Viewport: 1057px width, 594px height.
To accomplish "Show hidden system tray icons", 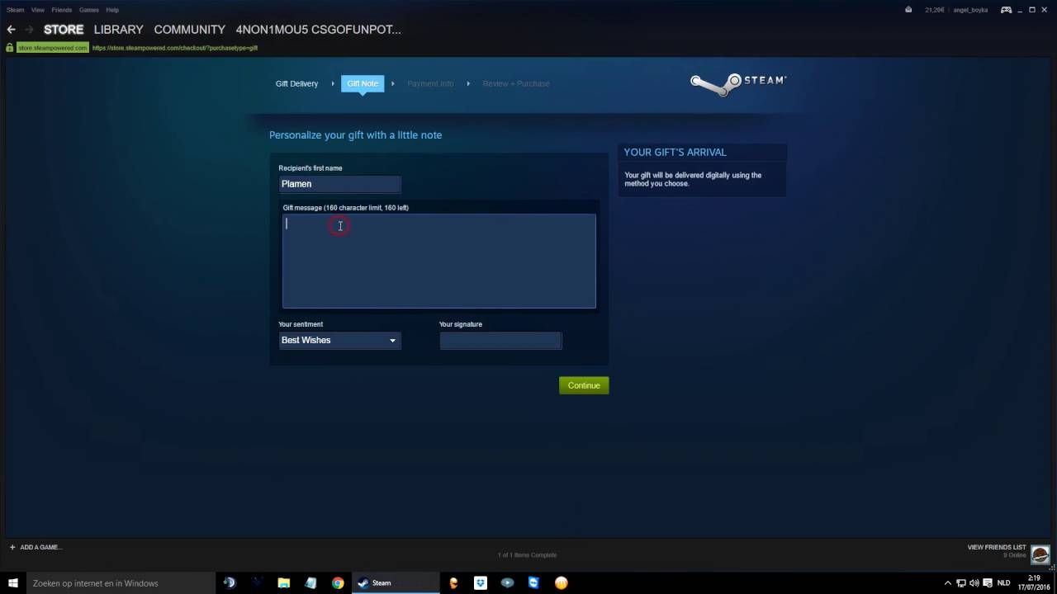I will click(948, 582).
